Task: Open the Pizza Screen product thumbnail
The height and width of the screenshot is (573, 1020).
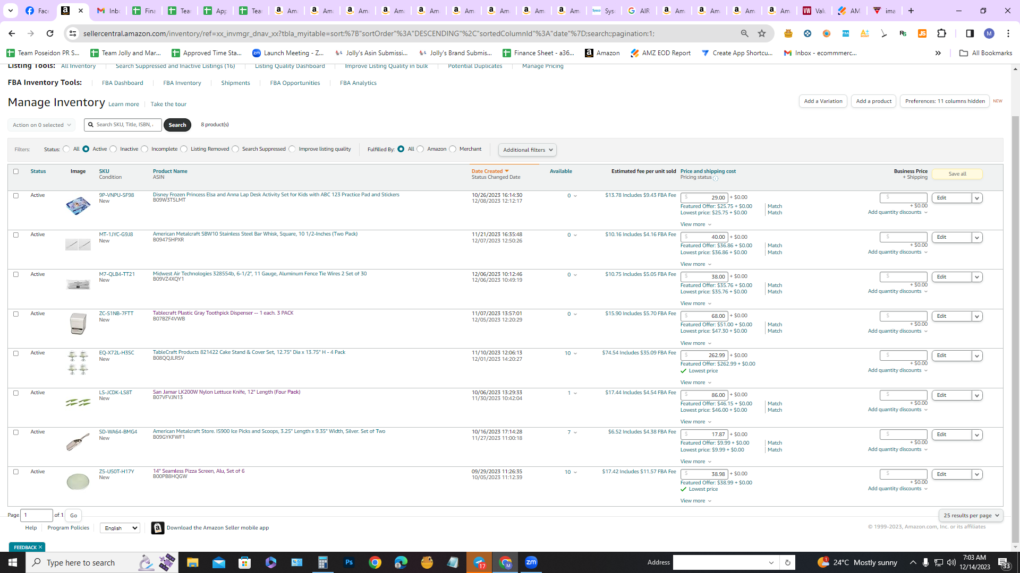Action: [x=78, y=481]
